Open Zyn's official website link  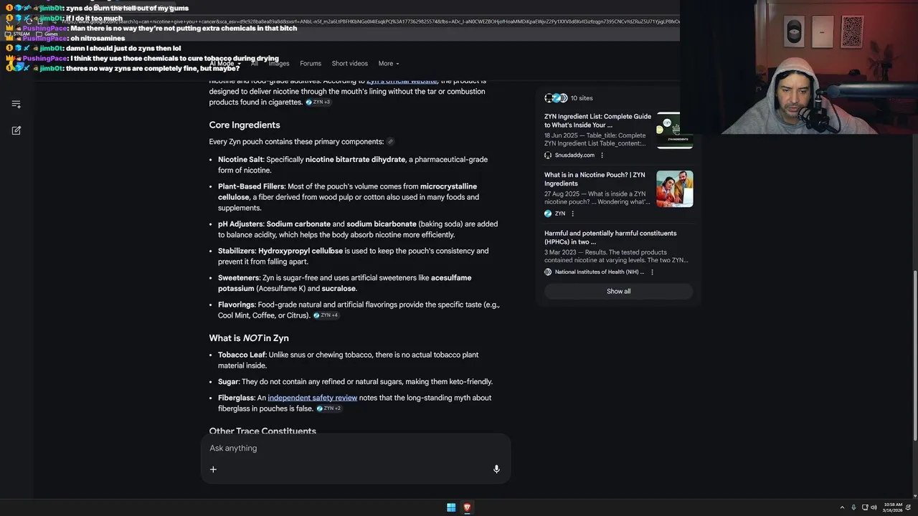(402, 81)
